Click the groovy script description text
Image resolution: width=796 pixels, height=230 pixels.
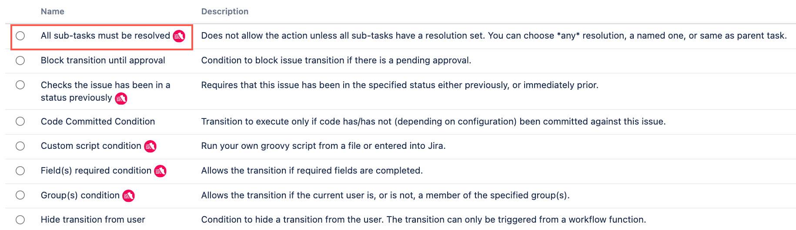(323, 146)
